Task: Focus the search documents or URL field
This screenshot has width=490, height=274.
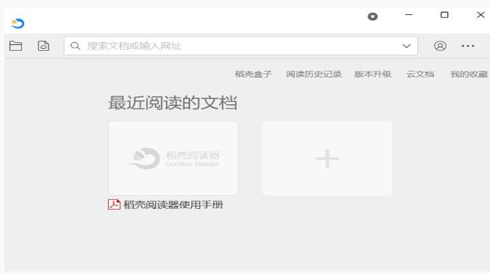Action: pyautogui.click(x=241, y=46)
